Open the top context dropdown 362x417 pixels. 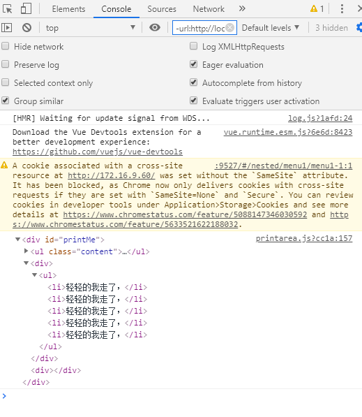coord(90,28)
